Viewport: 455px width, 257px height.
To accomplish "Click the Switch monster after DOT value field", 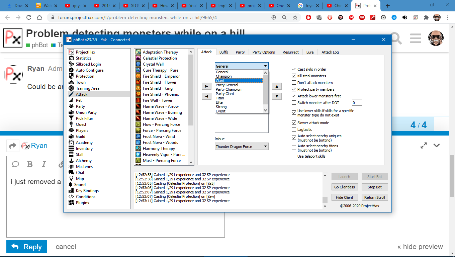I will (357, 103).
